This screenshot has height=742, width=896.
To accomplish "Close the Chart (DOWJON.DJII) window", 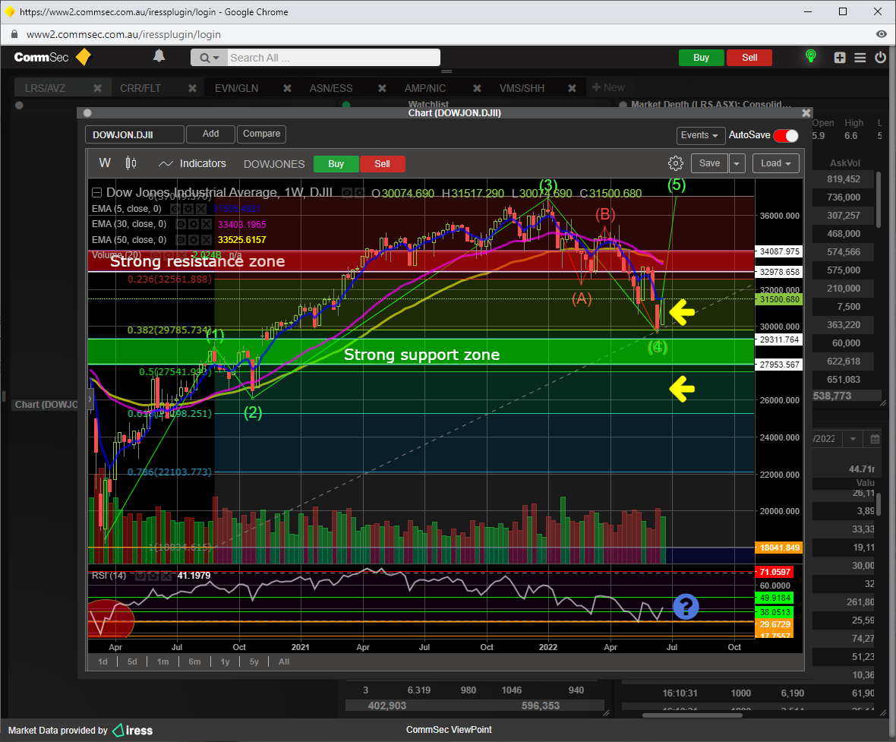I will [x=806, y=113].
